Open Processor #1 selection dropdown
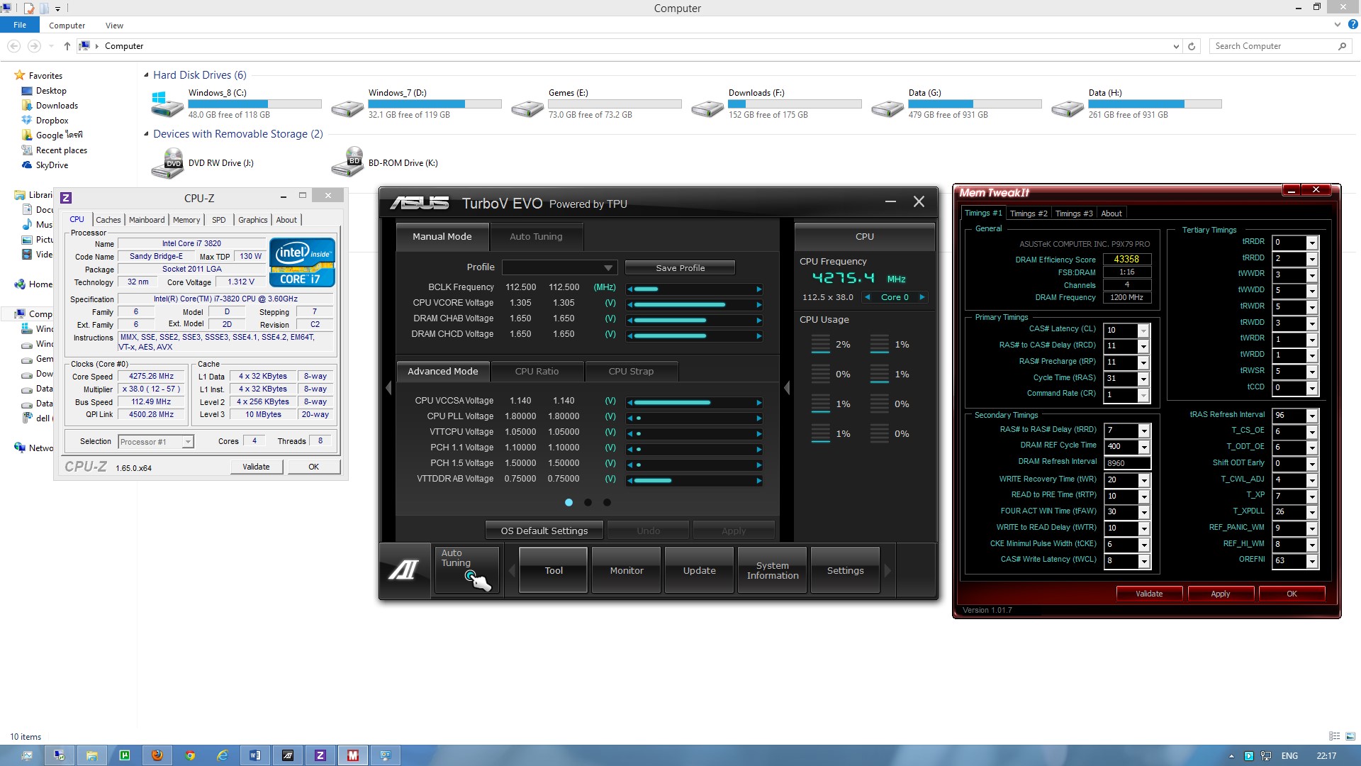The image size is (1361, 766). coord(188,442)
